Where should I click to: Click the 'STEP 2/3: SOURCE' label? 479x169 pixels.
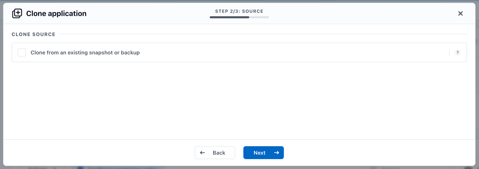pos(239,11)
